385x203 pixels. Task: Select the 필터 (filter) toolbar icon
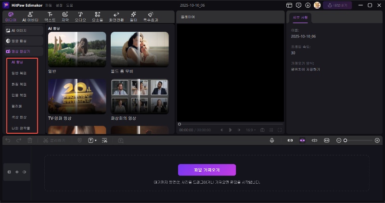click(x=133, y=17)
